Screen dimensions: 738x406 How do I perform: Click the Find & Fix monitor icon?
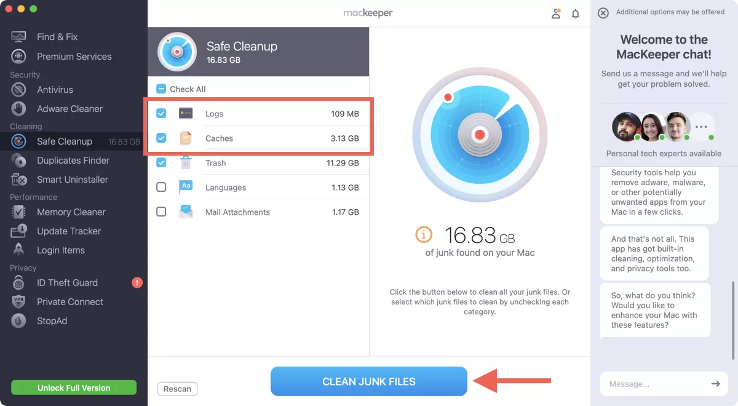[x=19, y=37]
